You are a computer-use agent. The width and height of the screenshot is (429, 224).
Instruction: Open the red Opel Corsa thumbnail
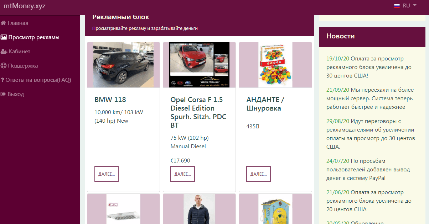200,65
